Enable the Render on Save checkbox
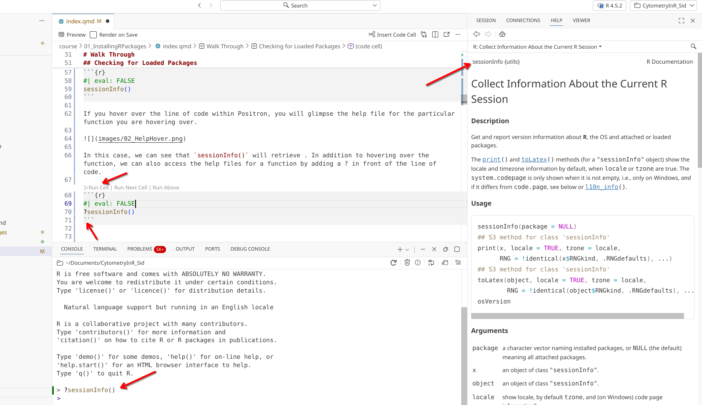 93,35
